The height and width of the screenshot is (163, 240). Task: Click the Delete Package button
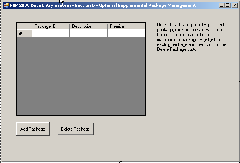(x=75, y=129)
